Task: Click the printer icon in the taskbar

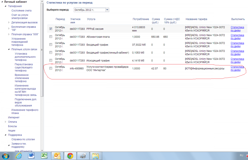Action: tap(83, 156)
